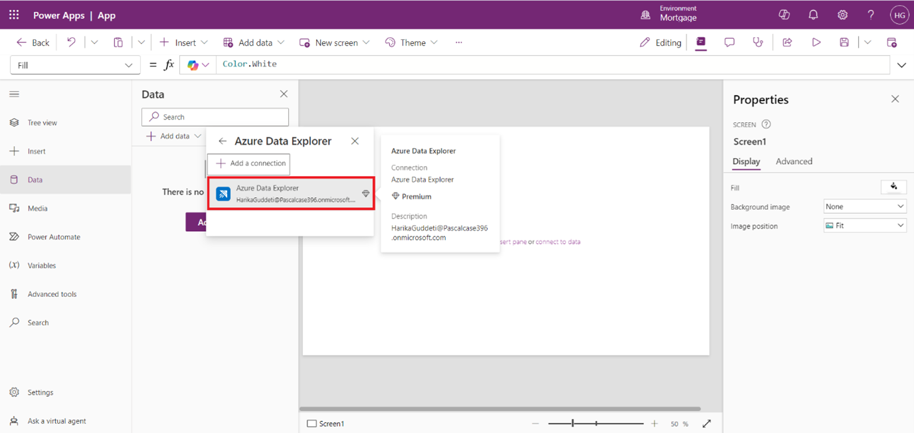Click fit to window zoom icon
Screen dimensions: 914x433
707,424
